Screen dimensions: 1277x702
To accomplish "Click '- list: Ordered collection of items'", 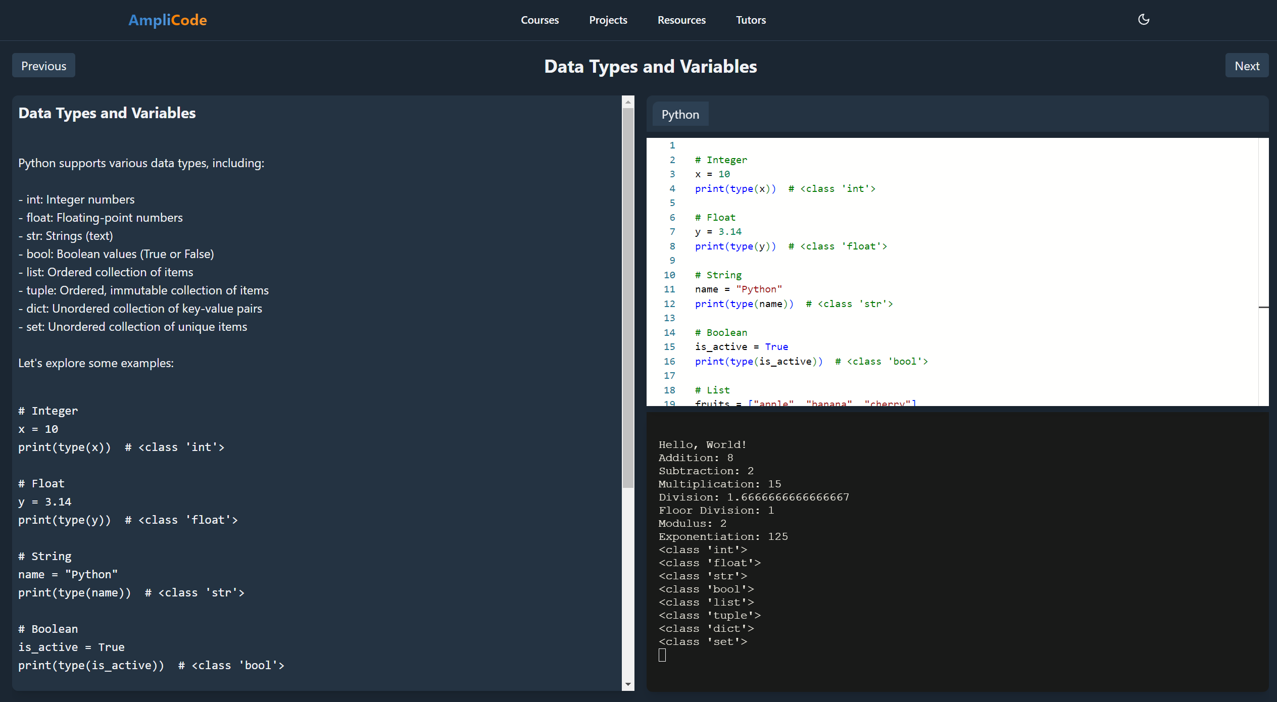I will tap(106, 272).
